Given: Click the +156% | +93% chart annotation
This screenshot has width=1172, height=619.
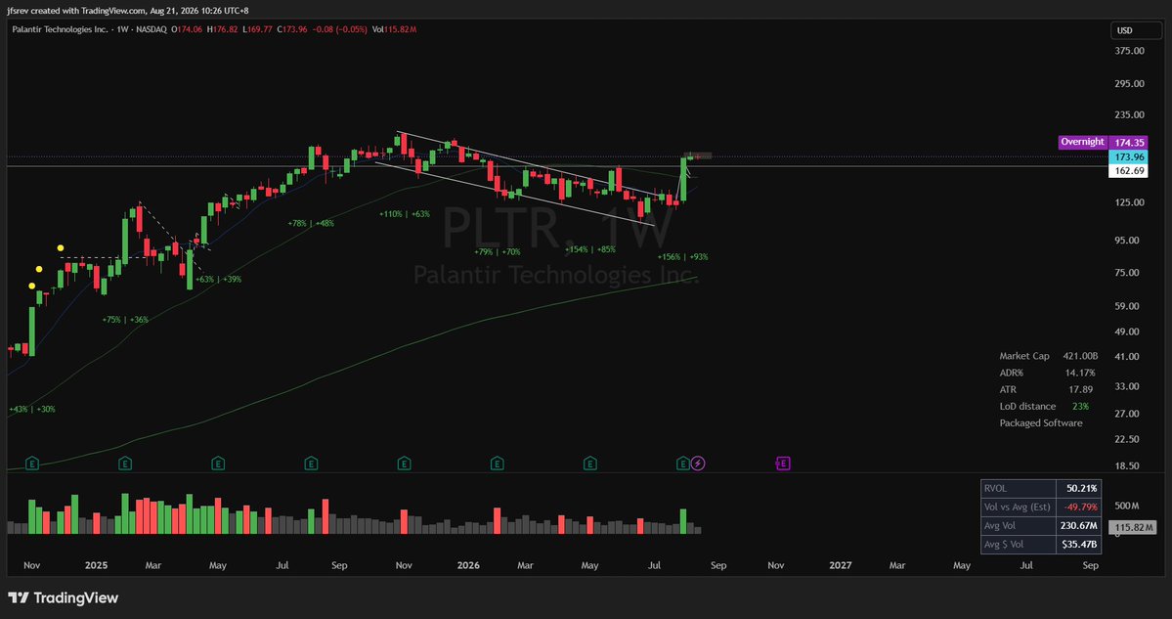Looking at the screenshot, I should tap(683, 256).
